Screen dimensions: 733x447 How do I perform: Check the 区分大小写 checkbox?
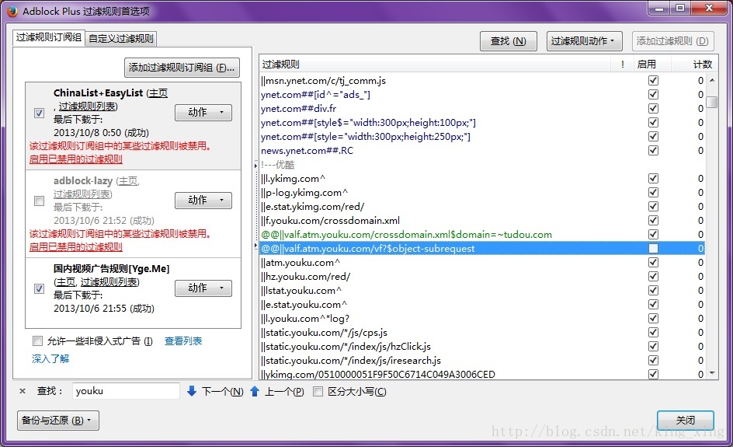click(318, 391)
